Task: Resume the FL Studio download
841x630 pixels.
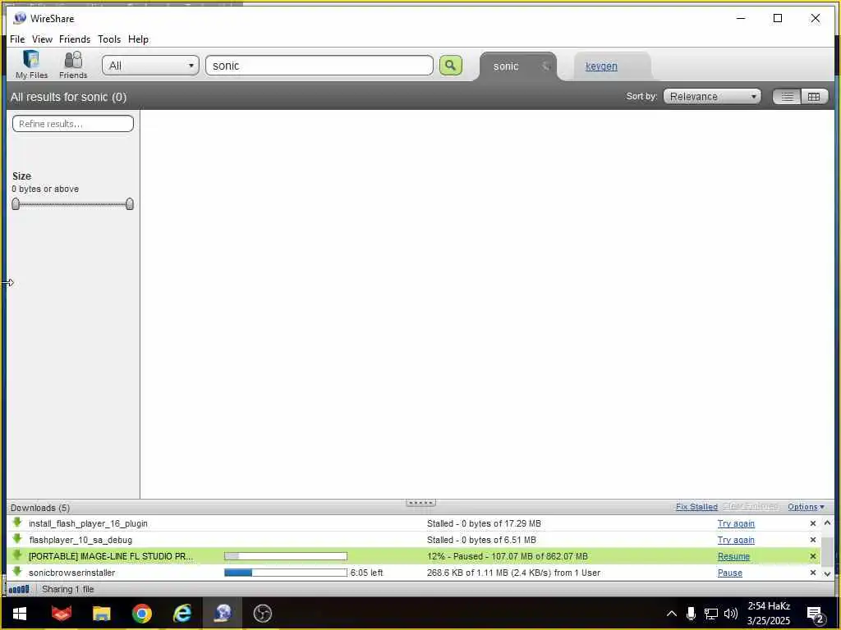Action: (733, 557)
